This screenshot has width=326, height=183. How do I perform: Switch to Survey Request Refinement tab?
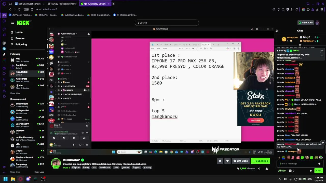62,4
